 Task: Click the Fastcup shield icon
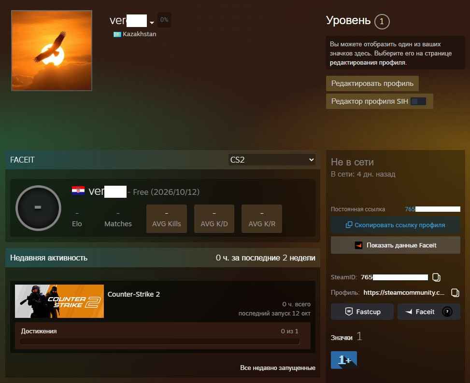pos(349,312)
